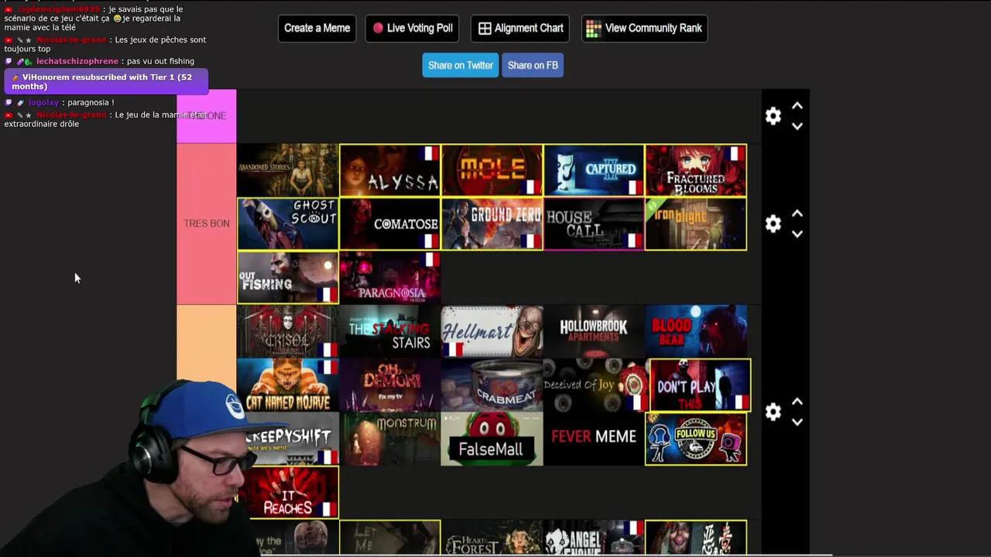Click logolxy username in chat
Screen dimensions: 991x557
point(44,102)
